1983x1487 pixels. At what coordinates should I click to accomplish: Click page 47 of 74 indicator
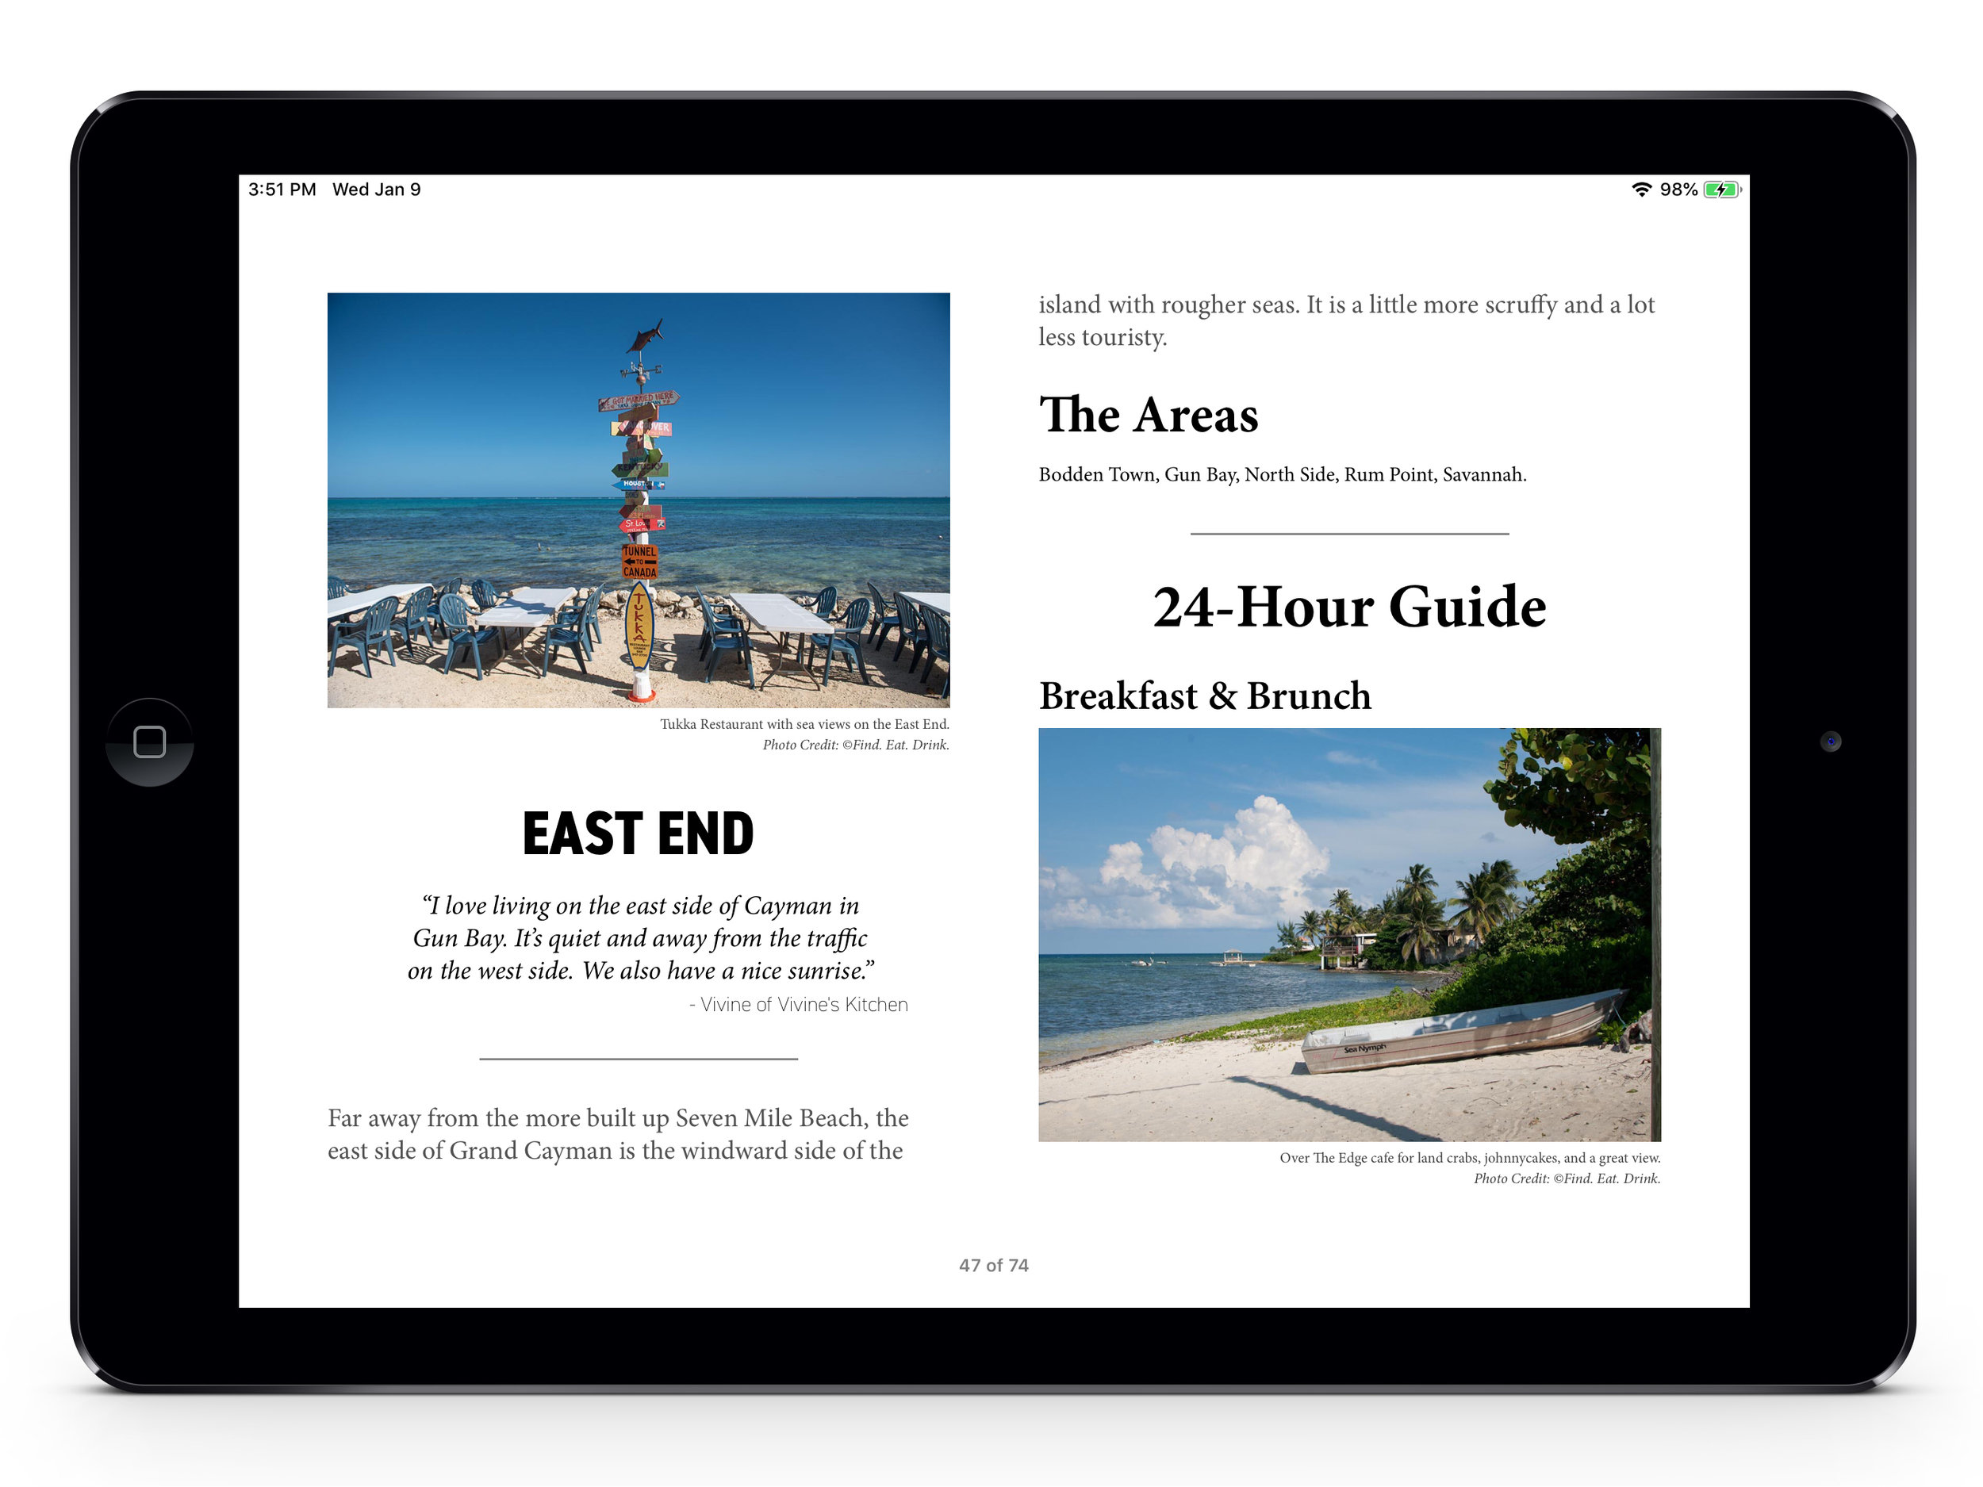click(991, 1263)
